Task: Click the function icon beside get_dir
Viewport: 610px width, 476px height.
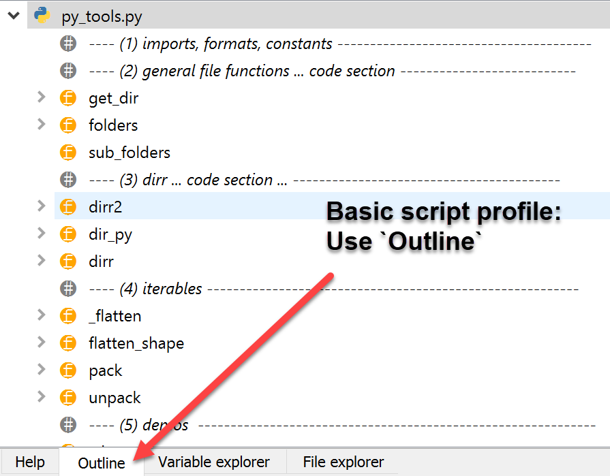Action: coord(68,98)
